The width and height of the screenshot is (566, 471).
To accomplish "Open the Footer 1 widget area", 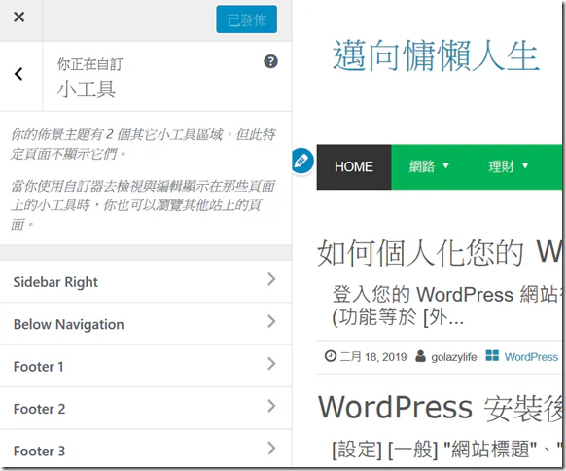I will pyautogui.click(x=146, y=366).
